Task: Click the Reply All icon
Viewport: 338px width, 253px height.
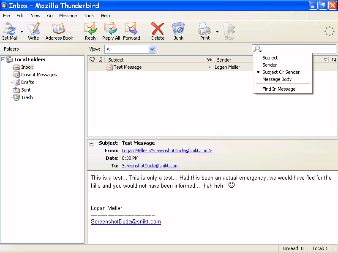Action: point(111,31)
